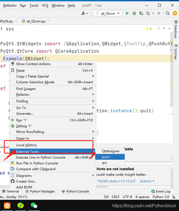
Task: Click green Run '1' play icon in menu
Action: pos(13,120)
